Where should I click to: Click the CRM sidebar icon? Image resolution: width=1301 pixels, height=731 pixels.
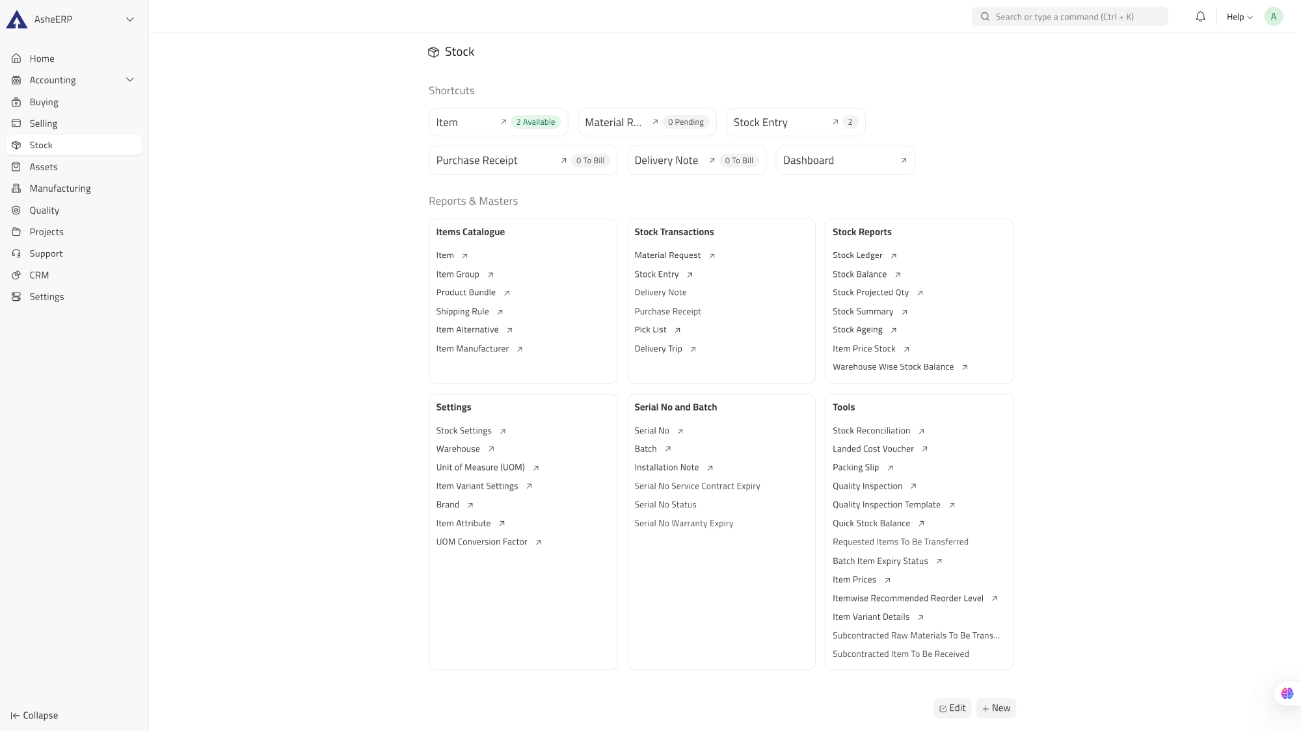[x=16, y=276]
